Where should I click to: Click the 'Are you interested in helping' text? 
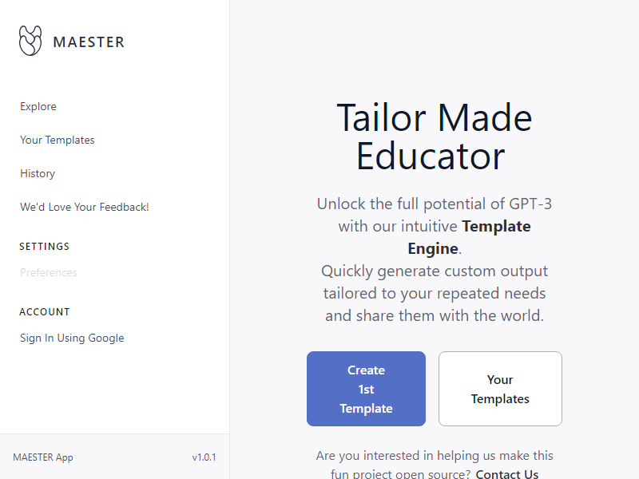point(434,456)
